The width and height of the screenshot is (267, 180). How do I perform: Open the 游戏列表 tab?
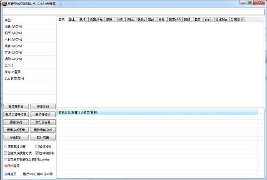coord(221,20)
